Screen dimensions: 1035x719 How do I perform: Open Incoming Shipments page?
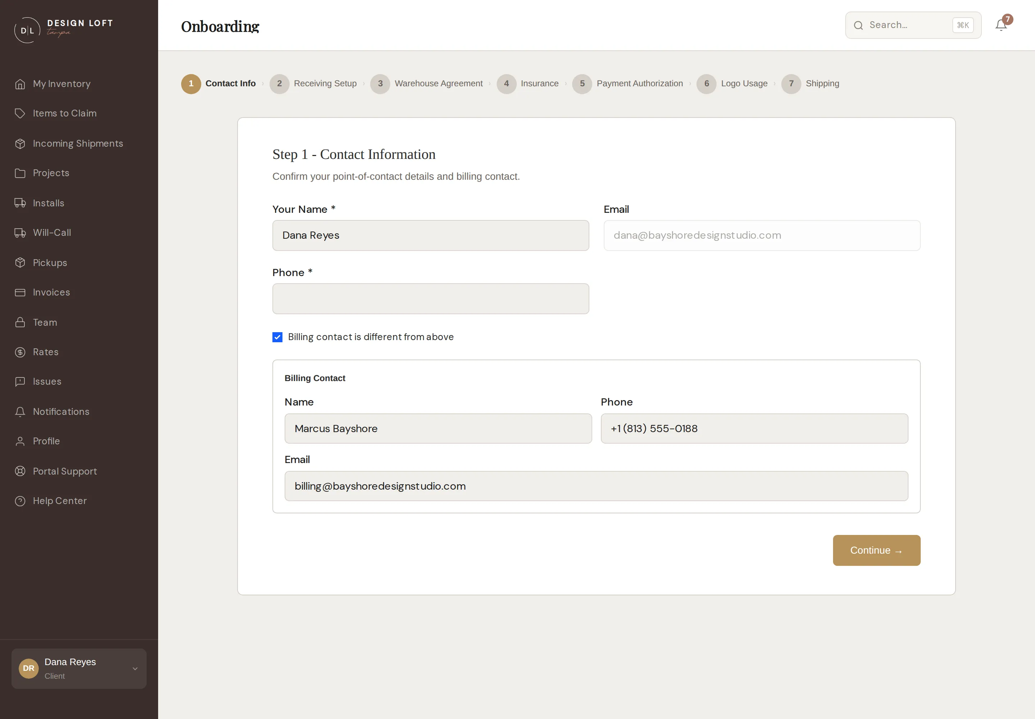click(79, 144)
